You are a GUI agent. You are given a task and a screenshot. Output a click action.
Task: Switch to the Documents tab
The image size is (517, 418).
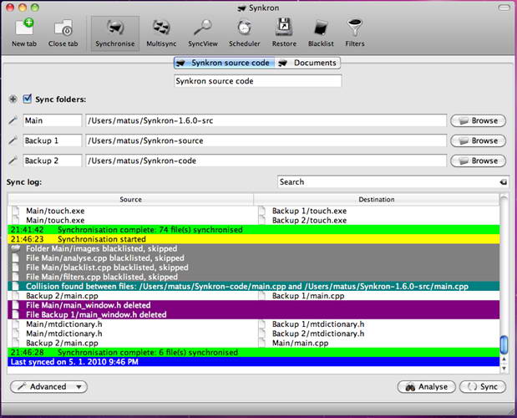[307, 63]
